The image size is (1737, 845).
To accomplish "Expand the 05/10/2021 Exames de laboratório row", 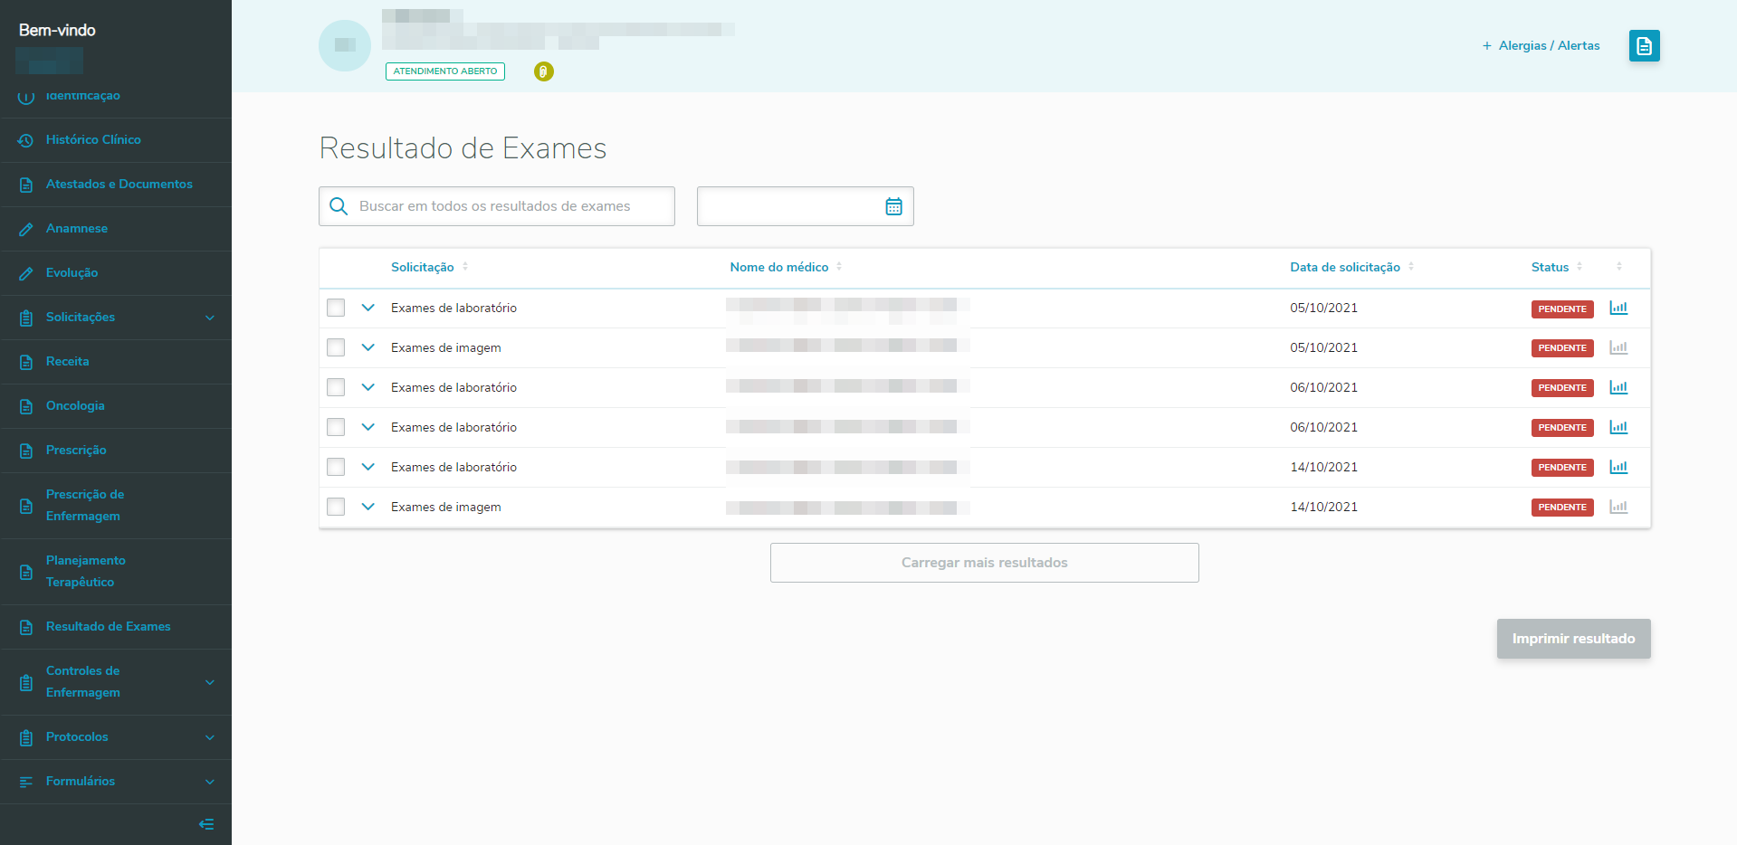I will [x=368, y=308].
